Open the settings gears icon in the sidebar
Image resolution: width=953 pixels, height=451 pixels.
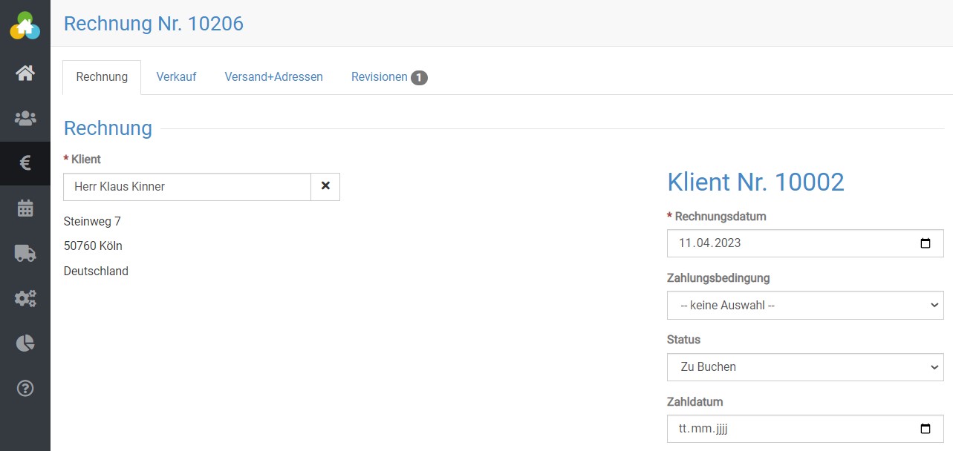[x=25, y=298]
